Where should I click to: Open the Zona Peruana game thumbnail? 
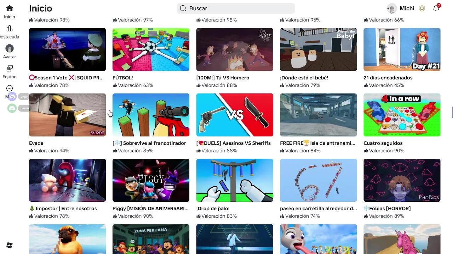pyautogui.click(x=151, y=239)
